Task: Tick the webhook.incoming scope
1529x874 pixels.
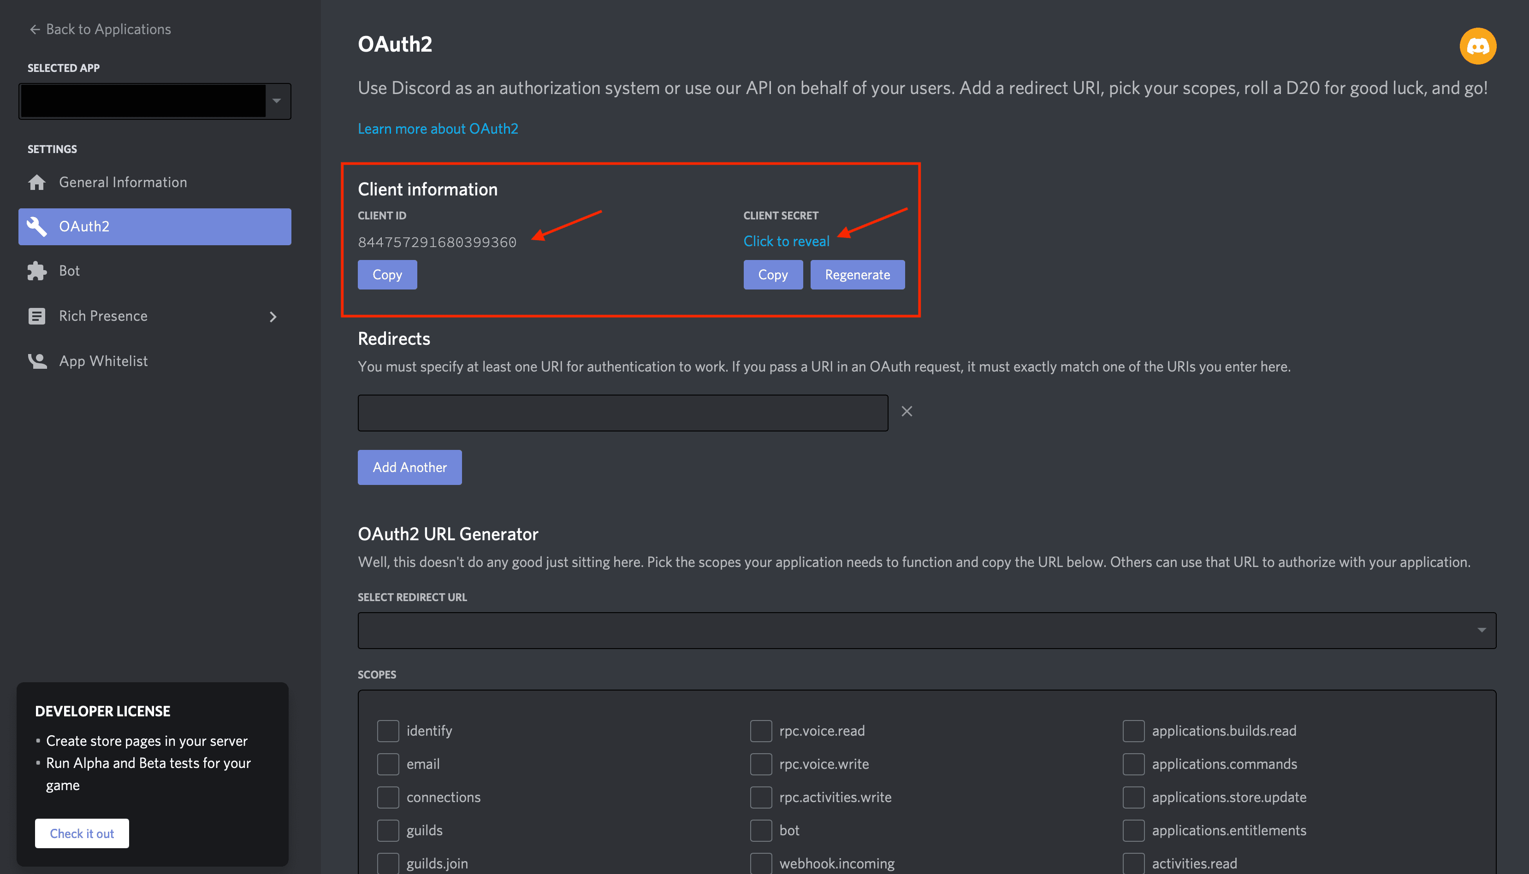Action: click(761, 864)
